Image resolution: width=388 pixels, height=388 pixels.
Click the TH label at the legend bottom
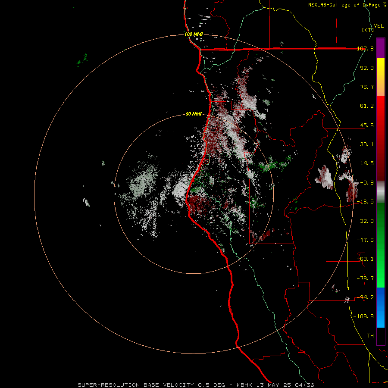point(370,336)
